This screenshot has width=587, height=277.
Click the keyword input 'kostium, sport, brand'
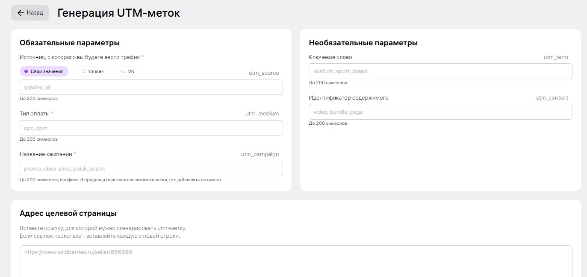point(440,71)
